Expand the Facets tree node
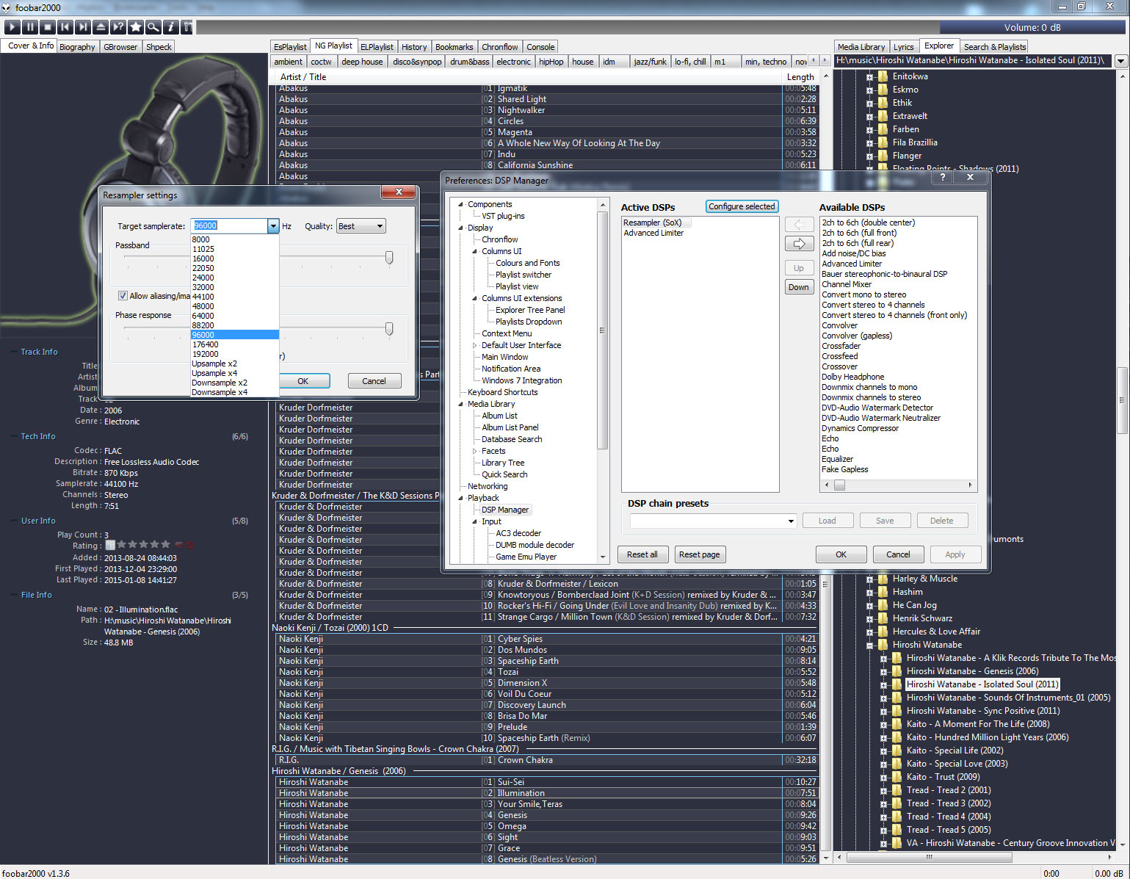Screen dimensions: 1130x879 click(474, 452)
